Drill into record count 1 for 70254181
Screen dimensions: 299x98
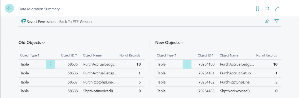pos(276,73)
